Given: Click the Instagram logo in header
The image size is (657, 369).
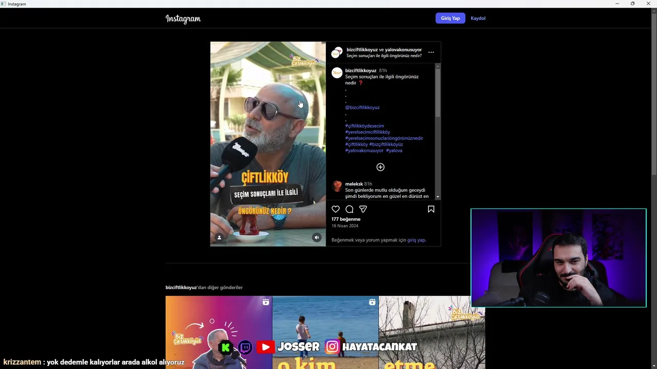Looking at the screenshot, I should pyautogui.click(x=183, y=18).
